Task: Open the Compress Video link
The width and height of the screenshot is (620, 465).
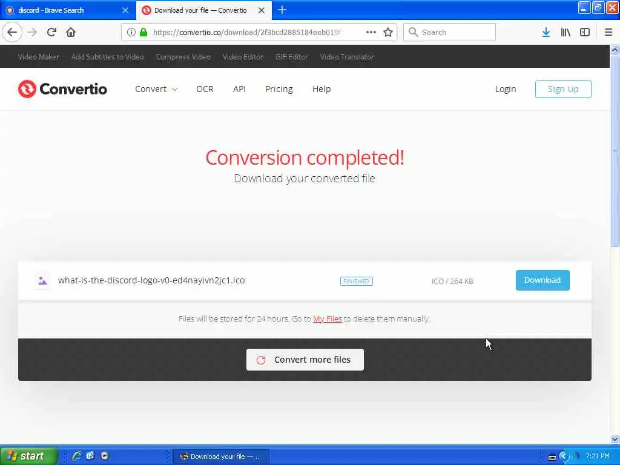Action: point(183,56)
